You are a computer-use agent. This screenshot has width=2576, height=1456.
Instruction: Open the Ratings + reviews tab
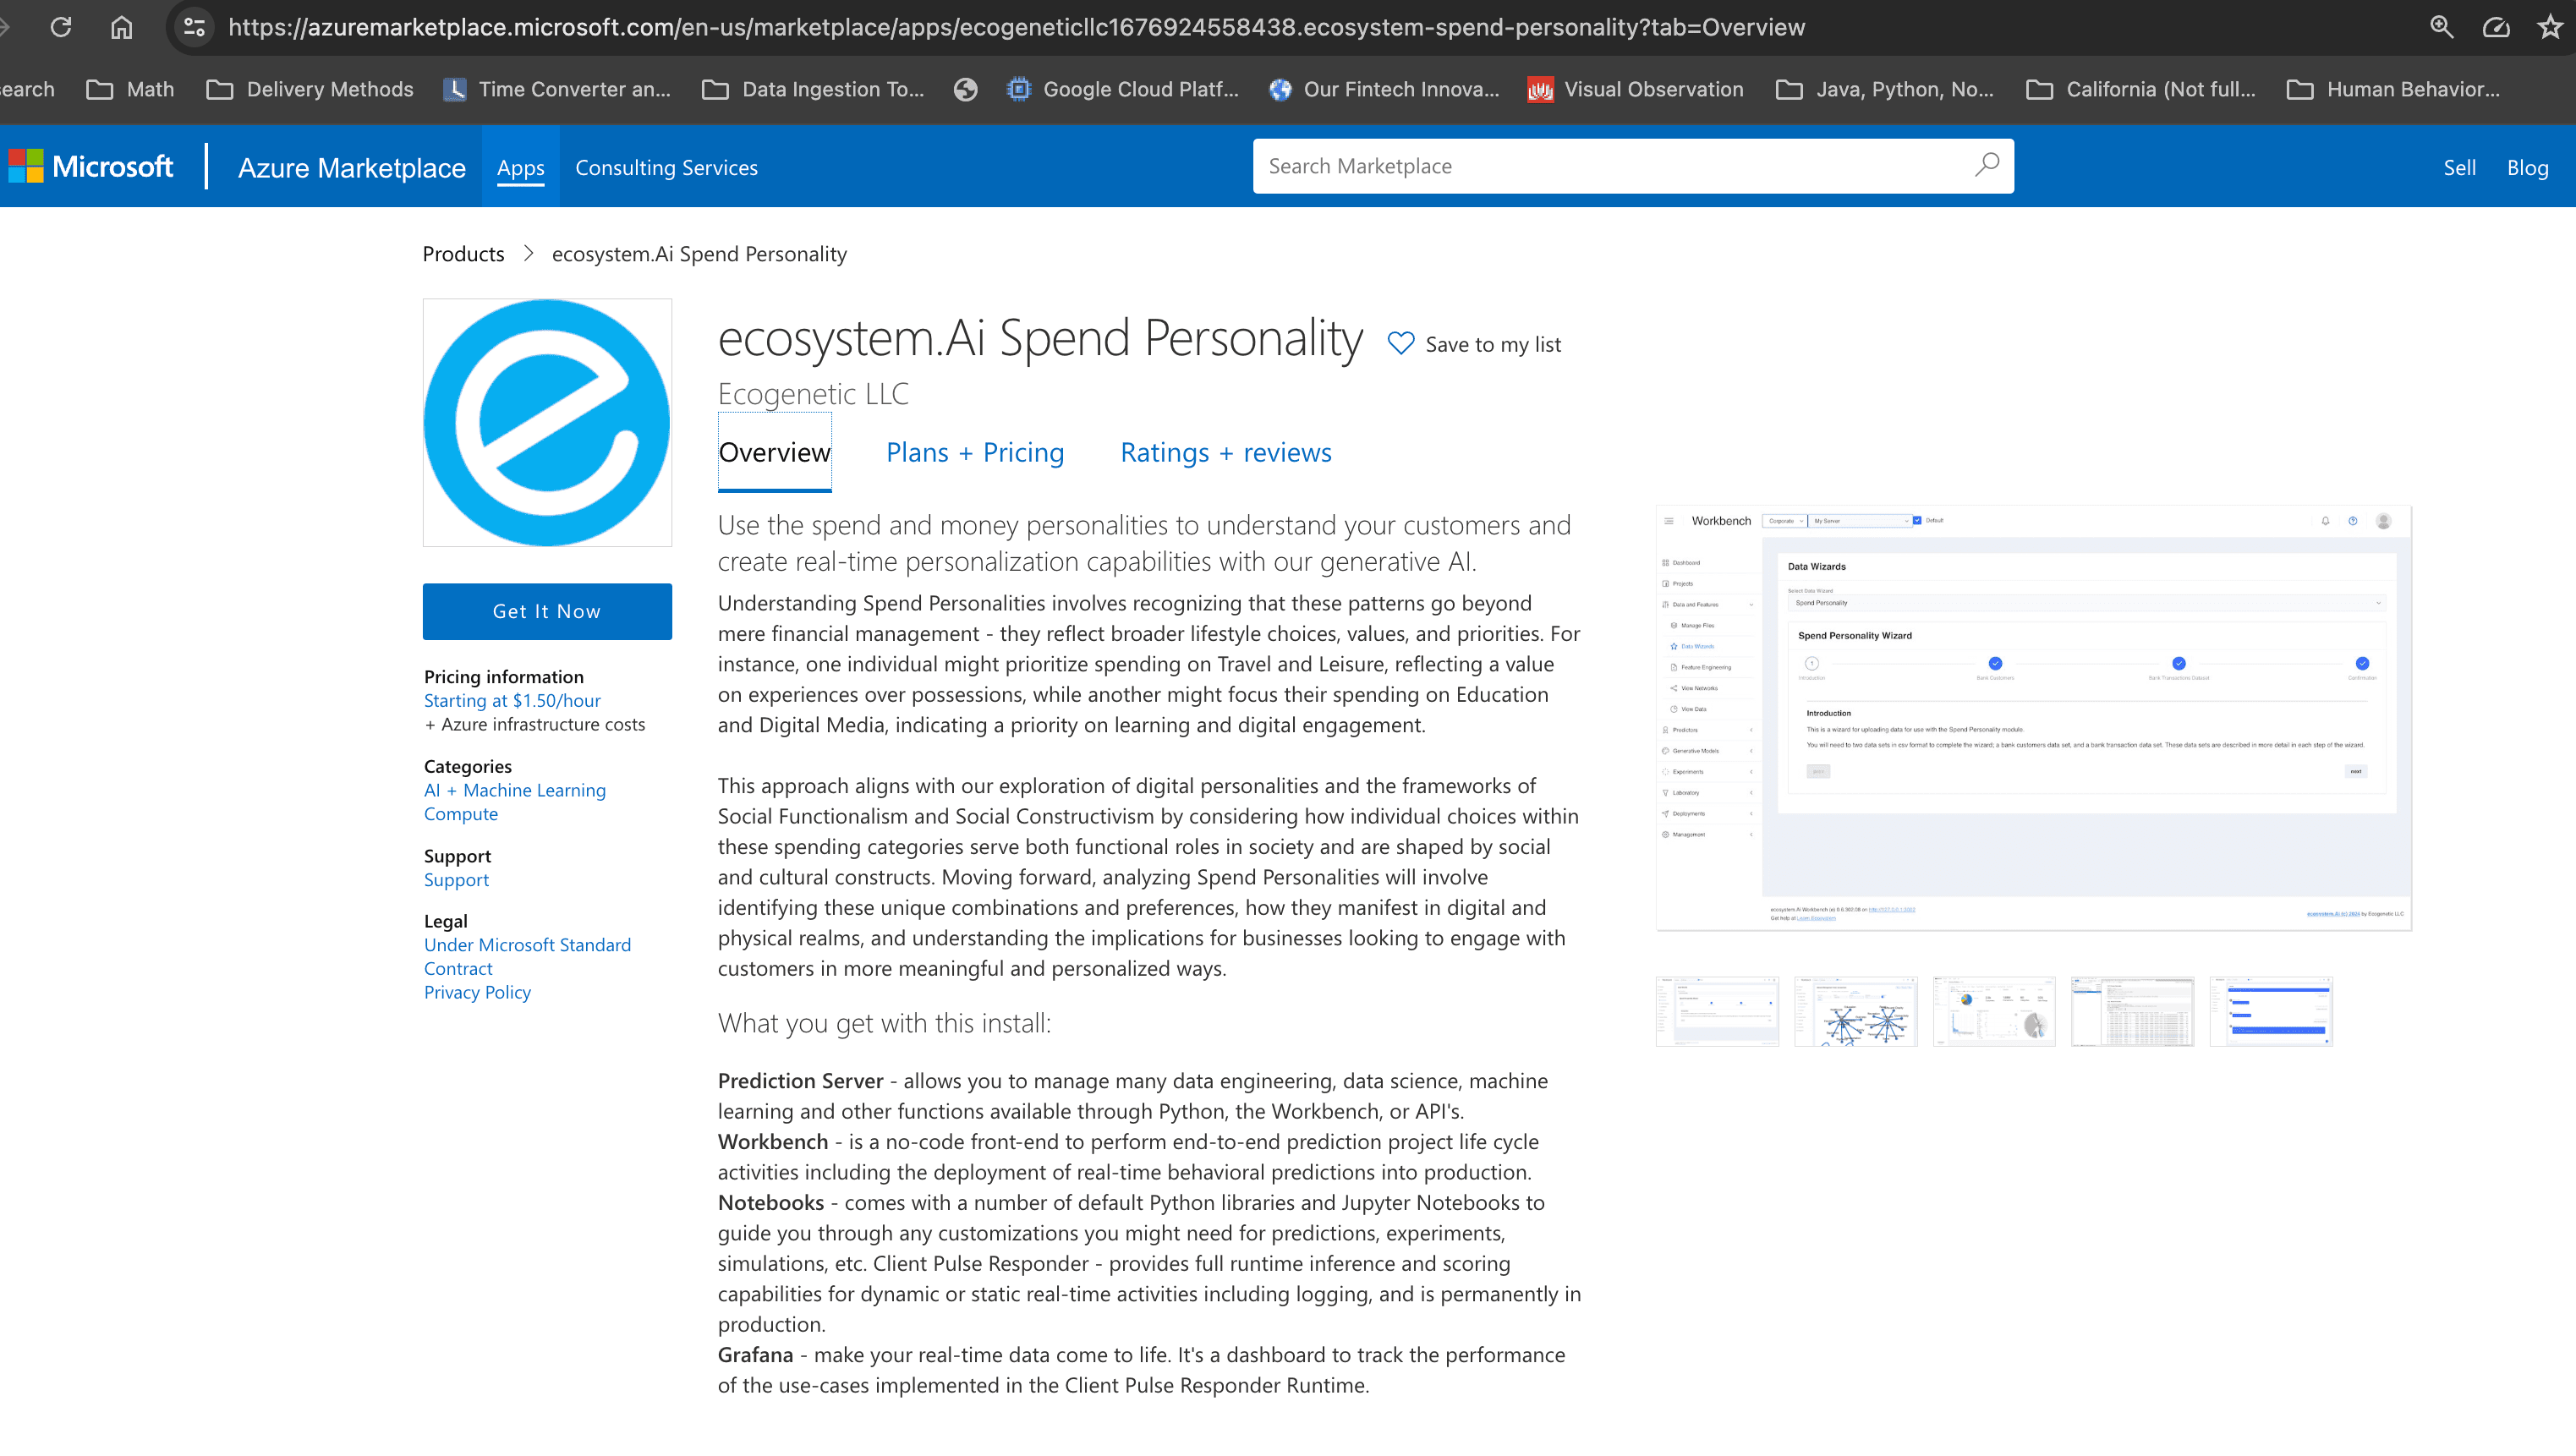1225,452
